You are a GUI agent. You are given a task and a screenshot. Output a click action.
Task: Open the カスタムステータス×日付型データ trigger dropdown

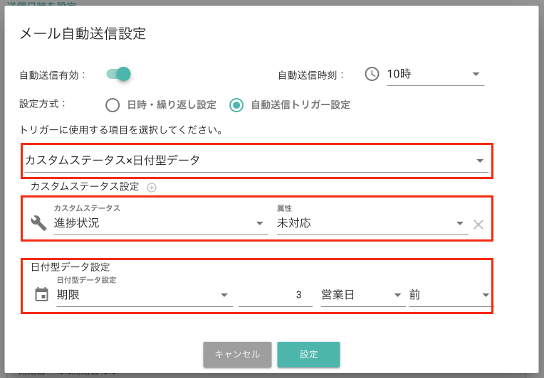256,161
